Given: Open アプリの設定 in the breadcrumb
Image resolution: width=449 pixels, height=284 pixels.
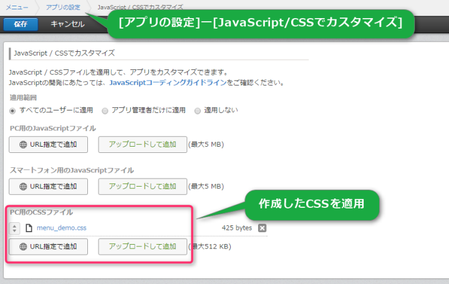Looking at the screenshot, I should pyautogui.click(x=62, y=7).
